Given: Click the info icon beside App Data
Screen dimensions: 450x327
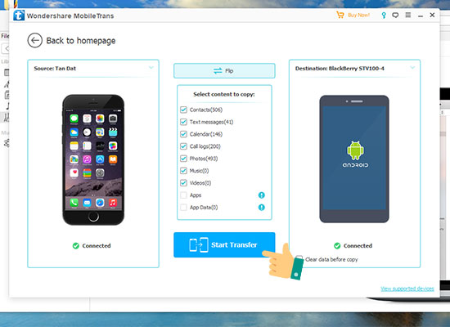Looking at the screenshot, I should tap(262, 207).
